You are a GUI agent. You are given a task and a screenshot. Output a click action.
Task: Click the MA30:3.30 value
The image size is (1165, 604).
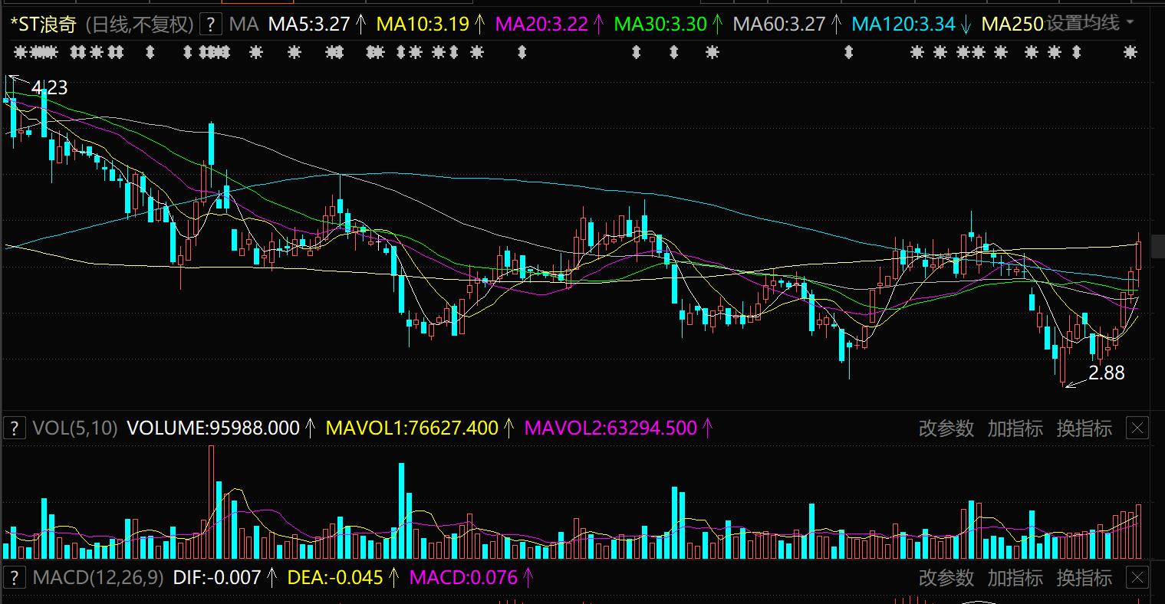(660, 25)
